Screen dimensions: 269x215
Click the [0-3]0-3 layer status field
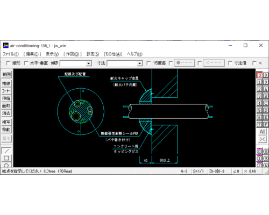click(217, 171)
